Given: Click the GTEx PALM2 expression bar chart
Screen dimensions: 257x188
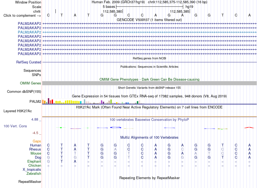Looking at the screenshot, I should tap(93, 101).
